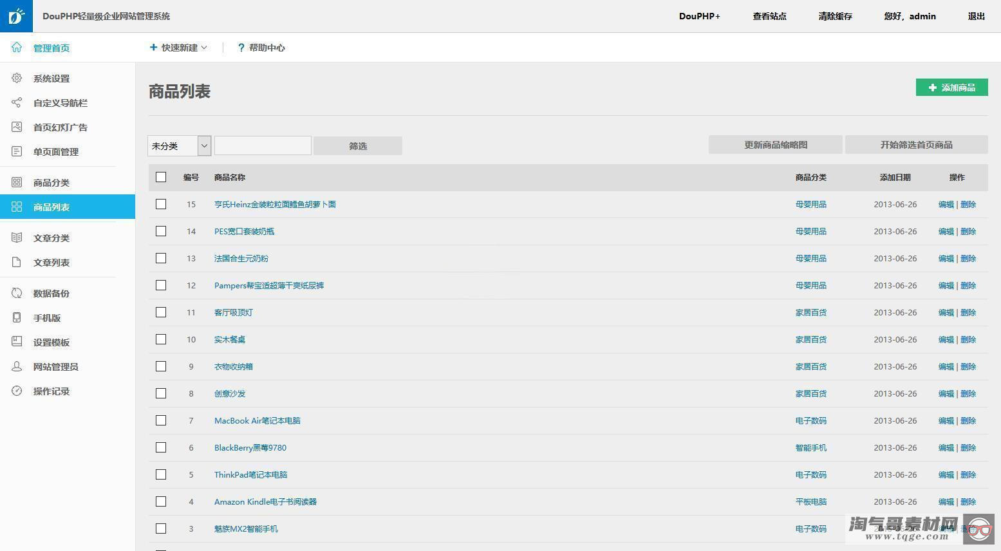Open product ThinkPad笔记本电脑 link
The height and width of the screenshot is (551, 1001).
(x=251, y=474)
